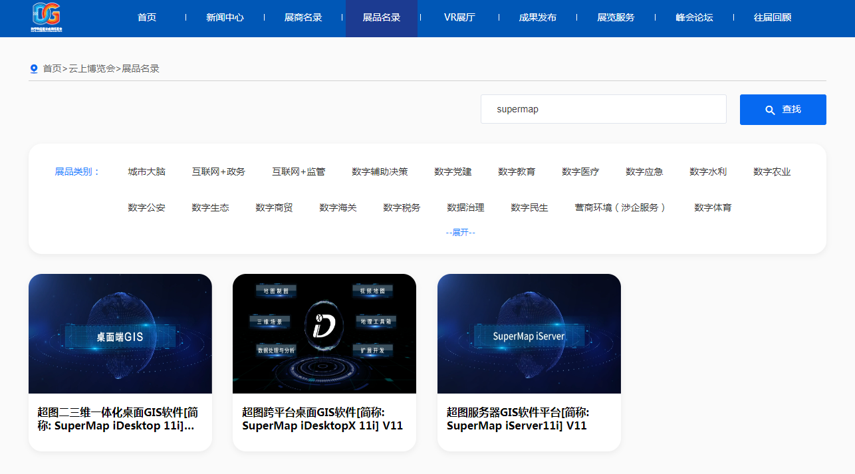Open the 超图二三维一体化桌面GIS软件 title

pos(118,419)
